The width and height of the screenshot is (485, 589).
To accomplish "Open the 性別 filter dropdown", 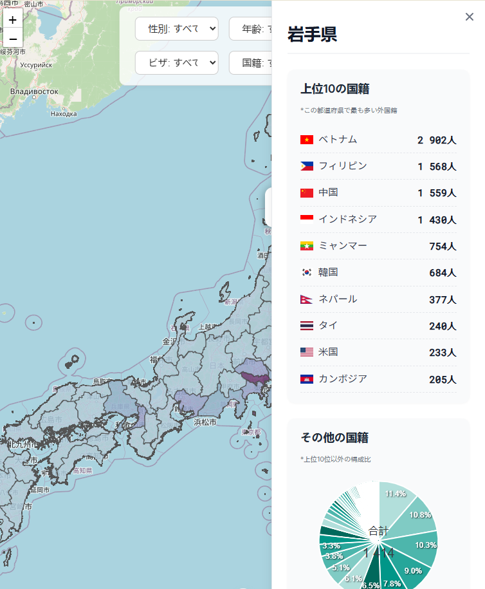I will 176,28.
